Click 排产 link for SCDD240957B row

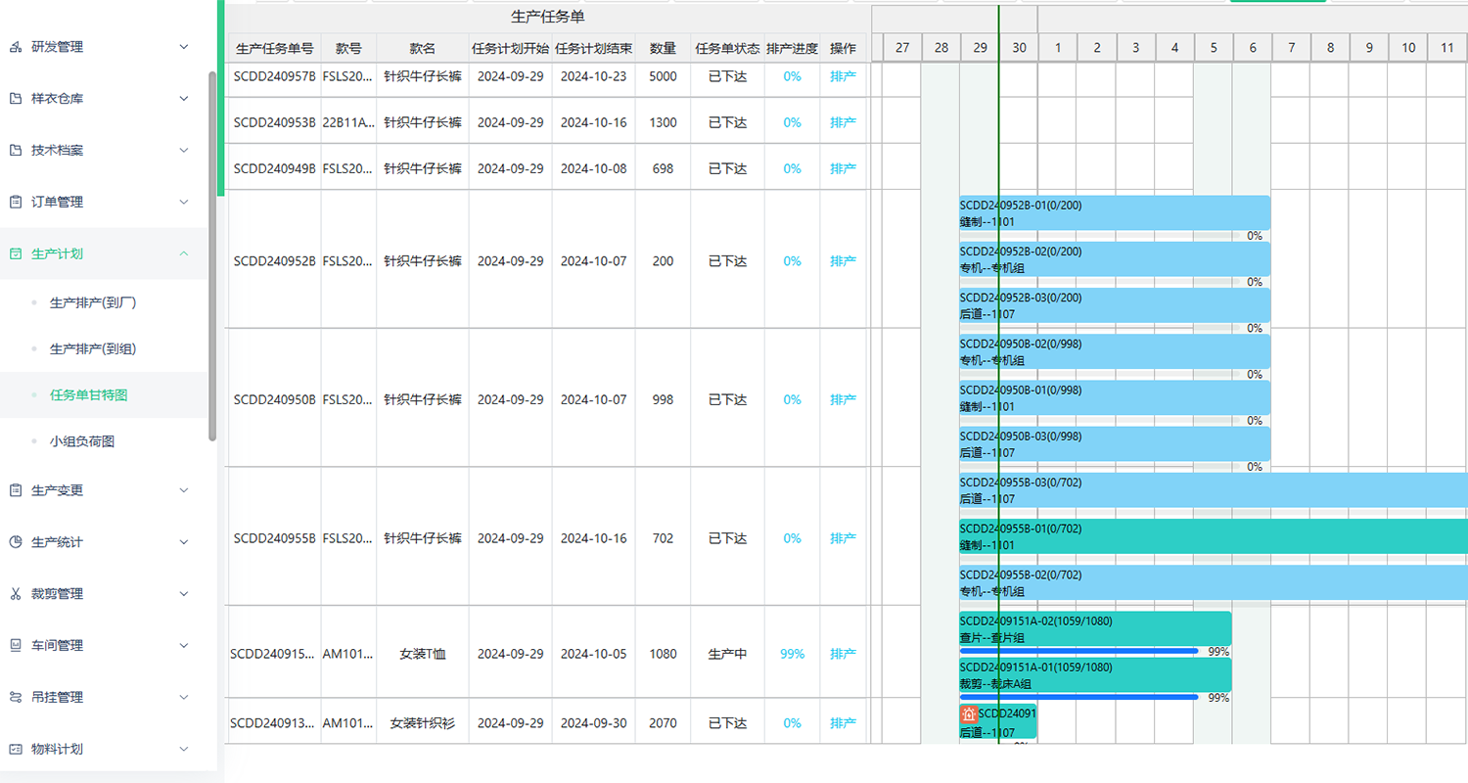843,76
